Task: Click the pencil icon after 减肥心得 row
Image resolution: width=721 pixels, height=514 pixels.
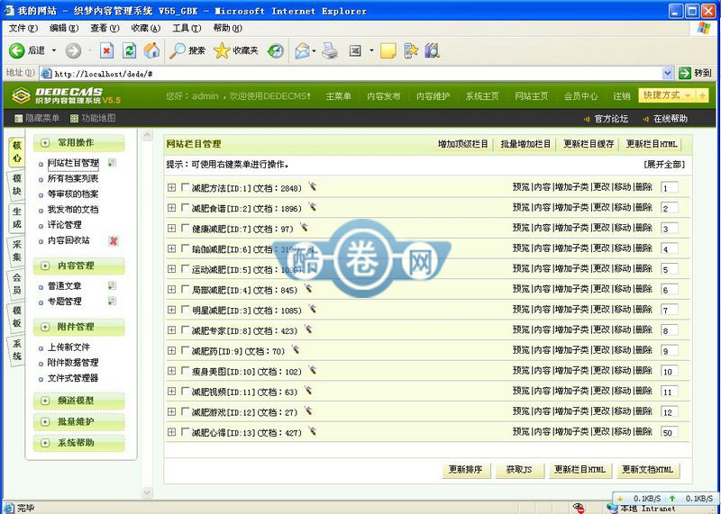Action: (313, 431)
